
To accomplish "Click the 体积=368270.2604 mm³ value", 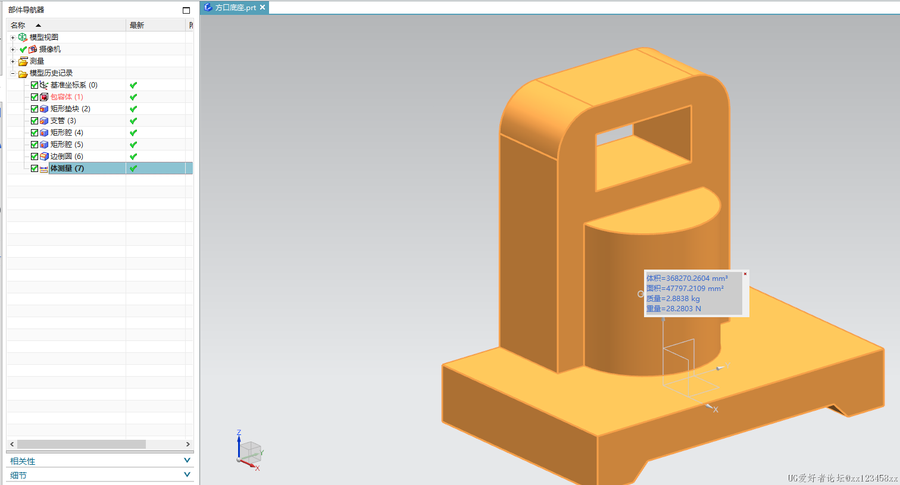I will pos(687,278).
